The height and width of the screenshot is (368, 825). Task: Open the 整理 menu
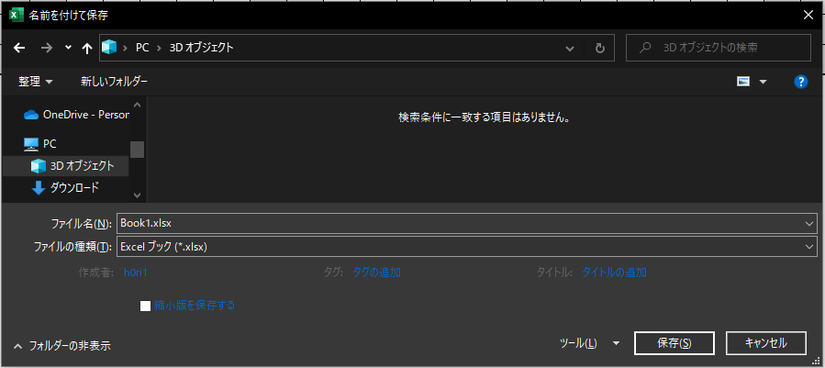pos(36,82)
